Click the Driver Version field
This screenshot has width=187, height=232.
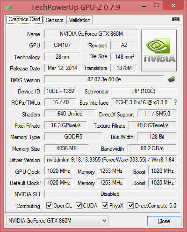(x=110, y=160)
